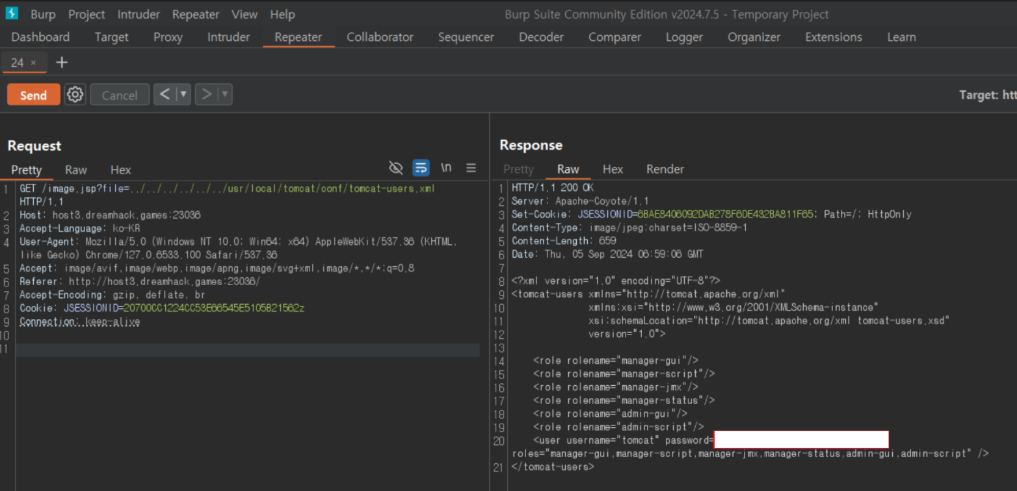The width and height of the screenshot is (1017, 491).
Task: Click role rolename="manager-script" line
Action: click(624, 373)
